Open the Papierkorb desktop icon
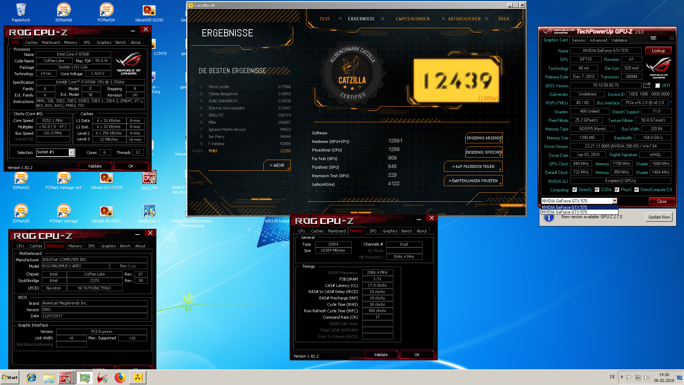684x385 pixels. point(21,12)
